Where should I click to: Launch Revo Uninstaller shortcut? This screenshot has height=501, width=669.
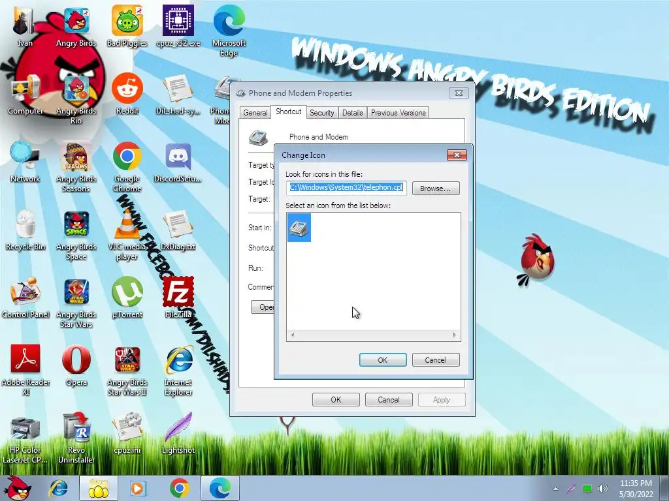coord(76,438)
